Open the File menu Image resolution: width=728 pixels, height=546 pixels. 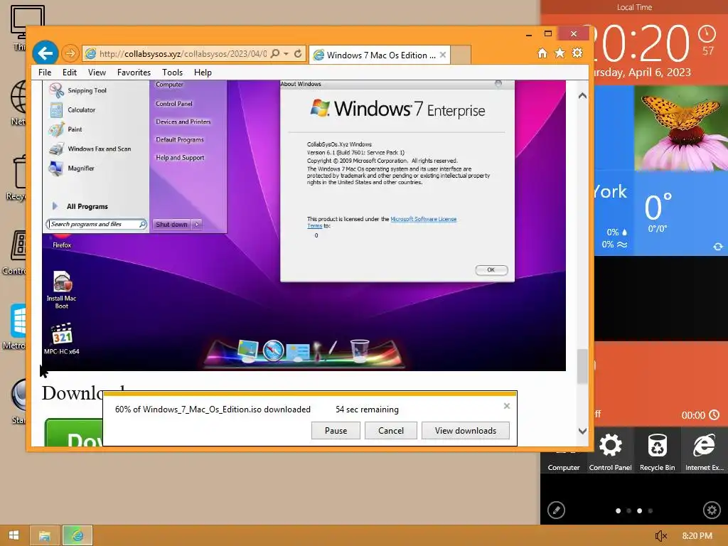(45, 73)
